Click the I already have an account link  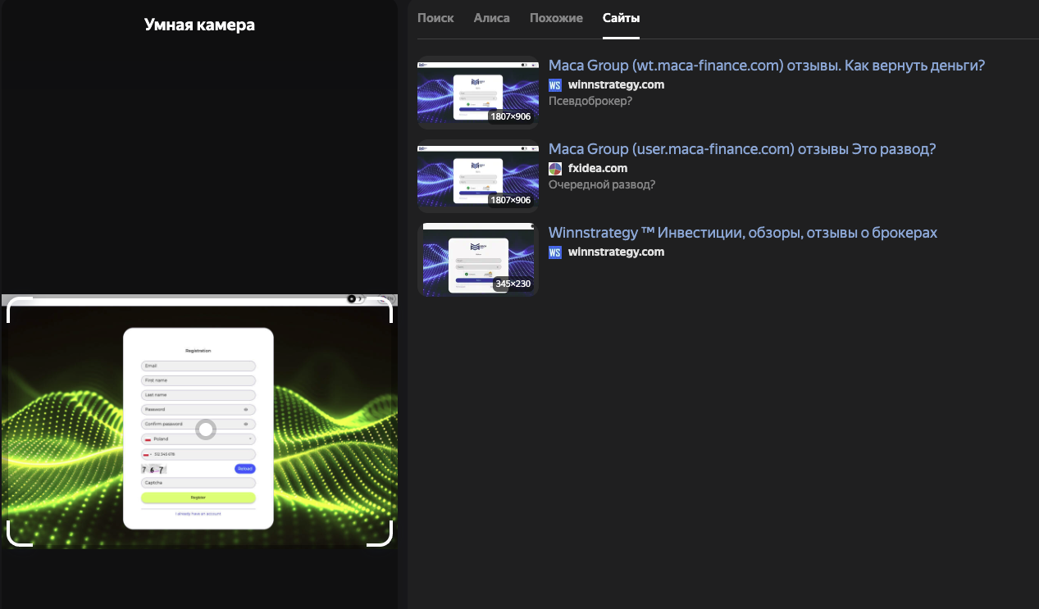(198, 514)
